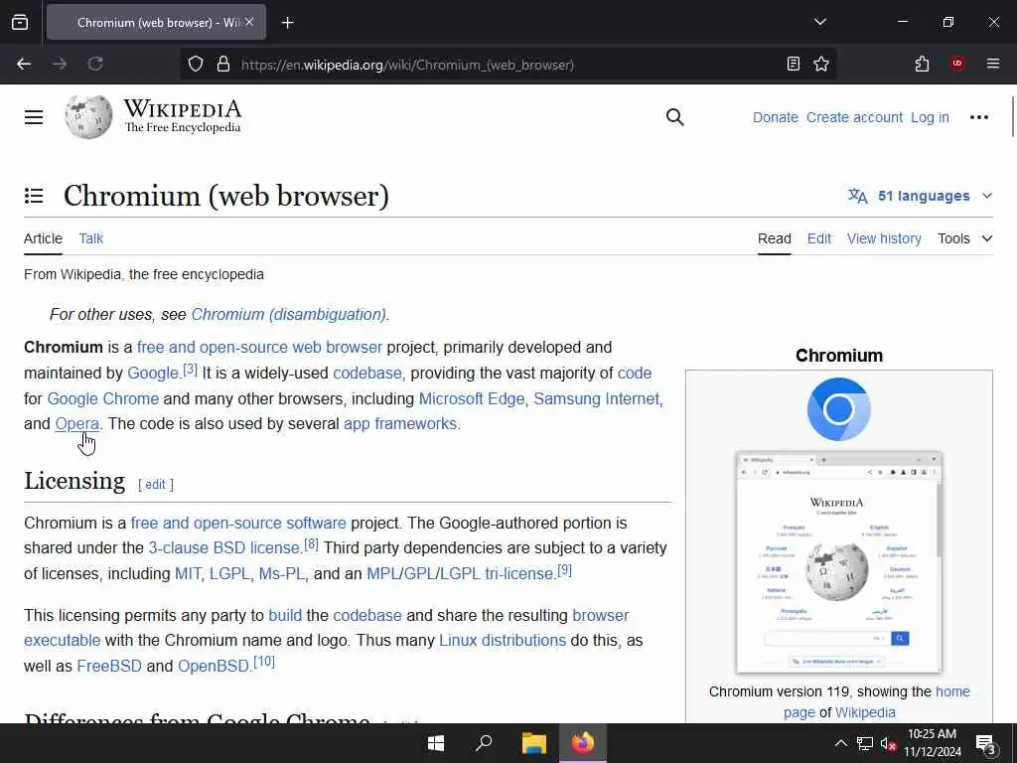Expand the 51 languages dropdown
The height and width of the screenshot is (763, 1017).
coord(921,196)
